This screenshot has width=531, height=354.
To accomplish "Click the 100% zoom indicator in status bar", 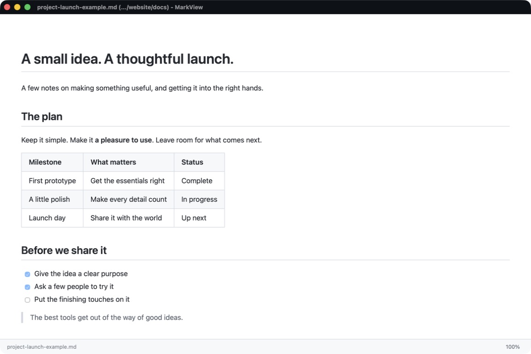I will tap(513, 347).
